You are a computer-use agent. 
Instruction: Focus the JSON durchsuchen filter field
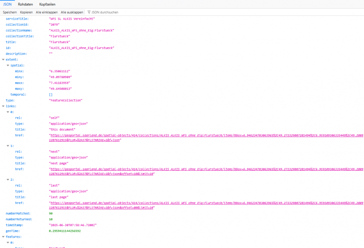pos(105,12)
